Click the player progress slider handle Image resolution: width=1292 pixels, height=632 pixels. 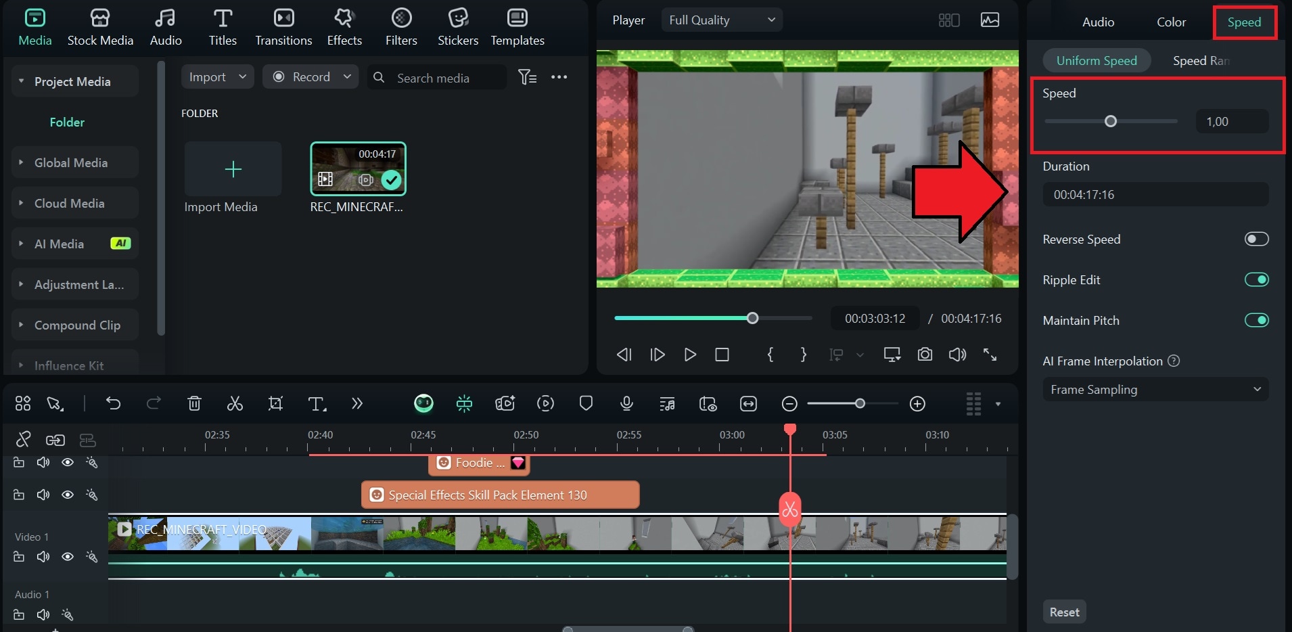click(752, 318)
